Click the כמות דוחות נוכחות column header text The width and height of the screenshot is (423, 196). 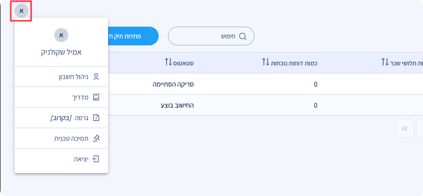(x=295, y=62)
